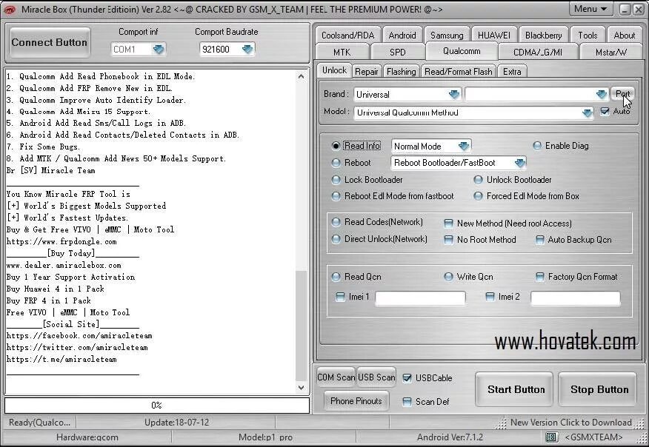
Task: Click the Imei 1 input field
Action: 420,298
